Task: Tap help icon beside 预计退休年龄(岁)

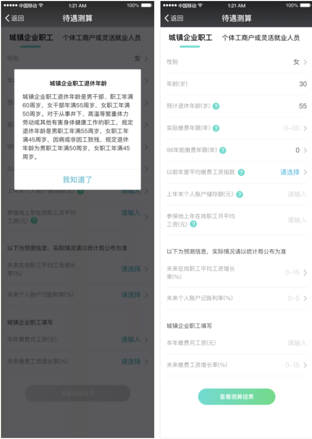Action: click(216, 106)
